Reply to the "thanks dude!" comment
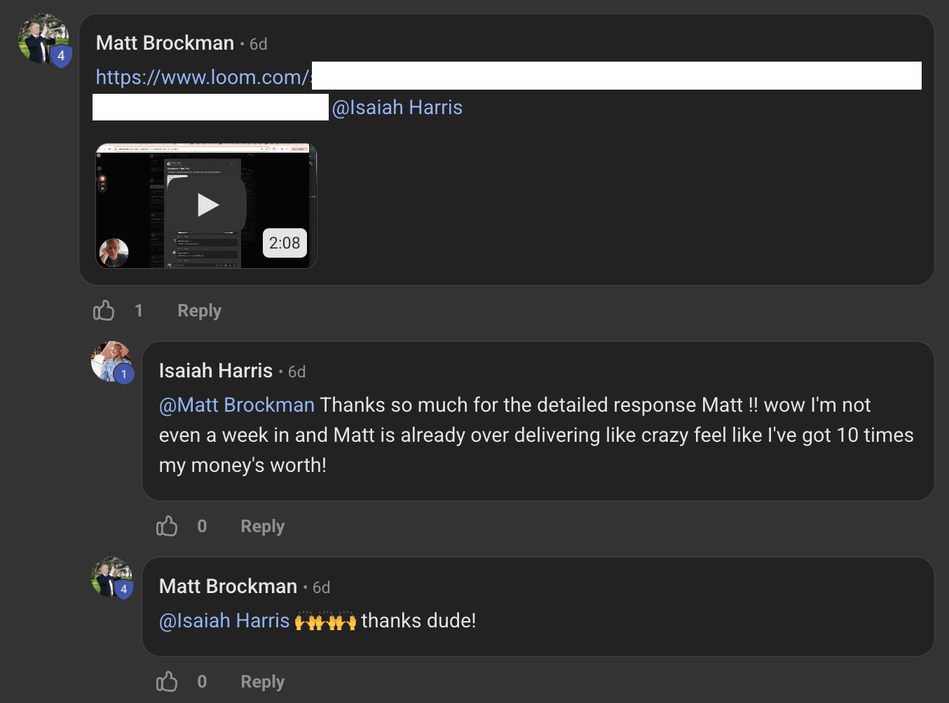The height and width of the screenshot is (703, 949). 262,681
